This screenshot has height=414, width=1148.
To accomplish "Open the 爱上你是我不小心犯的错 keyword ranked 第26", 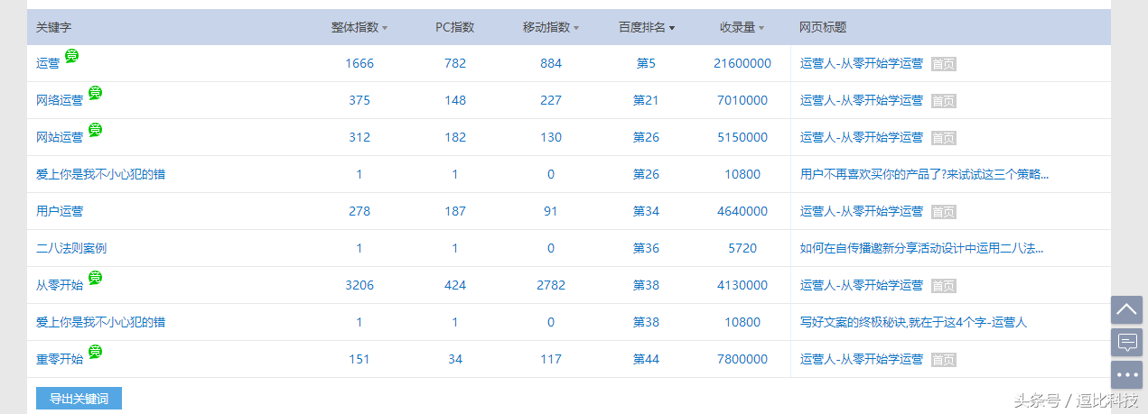I will pos(100,175).
